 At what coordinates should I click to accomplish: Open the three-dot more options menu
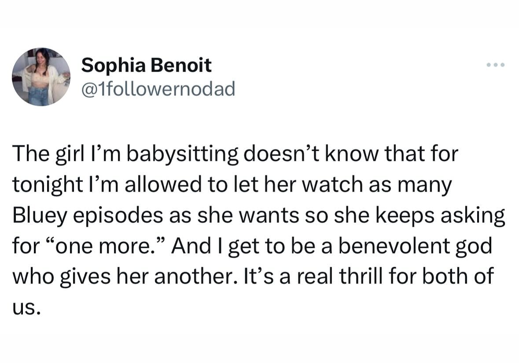496,66
